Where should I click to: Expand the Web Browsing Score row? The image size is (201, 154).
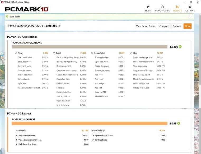click(16, 144)
